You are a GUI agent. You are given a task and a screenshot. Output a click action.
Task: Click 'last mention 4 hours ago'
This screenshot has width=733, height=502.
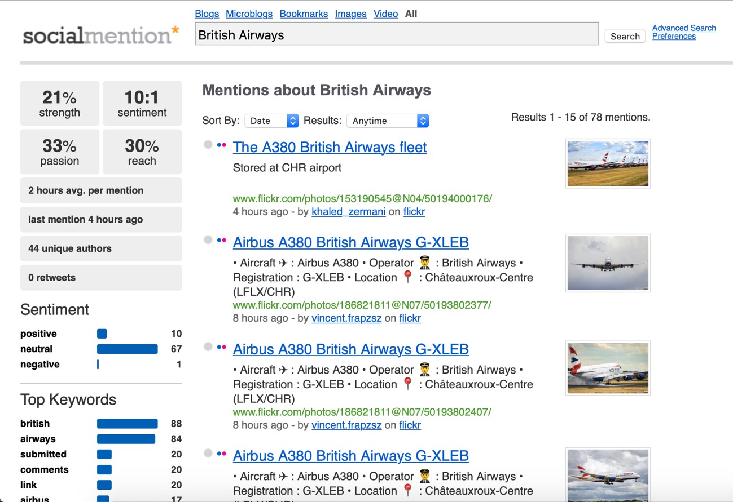pyautogui.click(x=101, y=220)
